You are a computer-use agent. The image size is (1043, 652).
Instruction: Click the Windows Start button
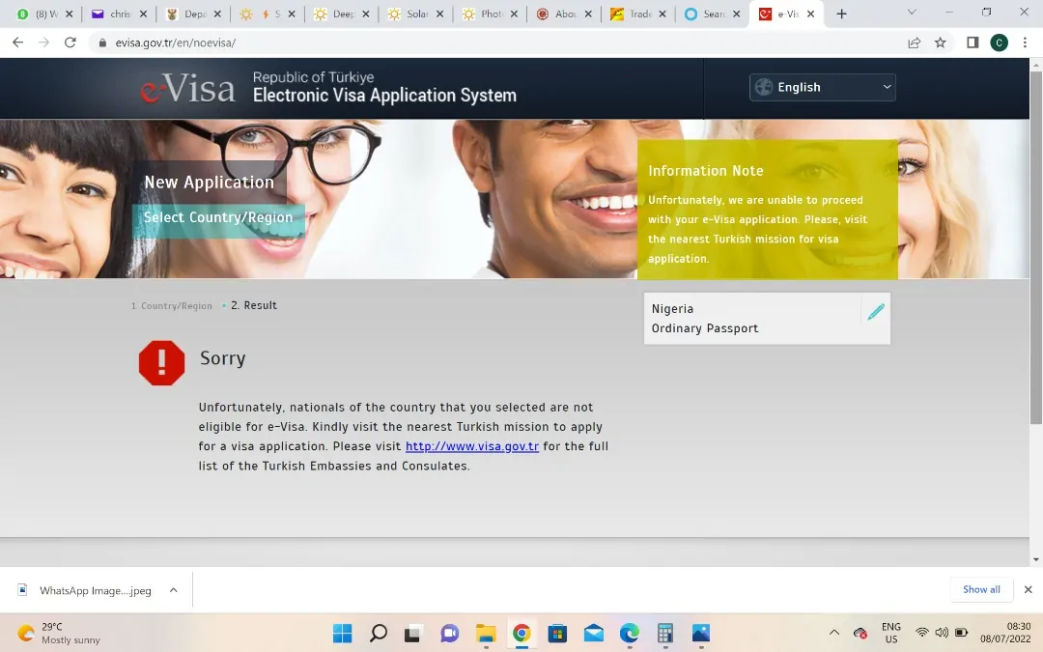pos(343,634)
